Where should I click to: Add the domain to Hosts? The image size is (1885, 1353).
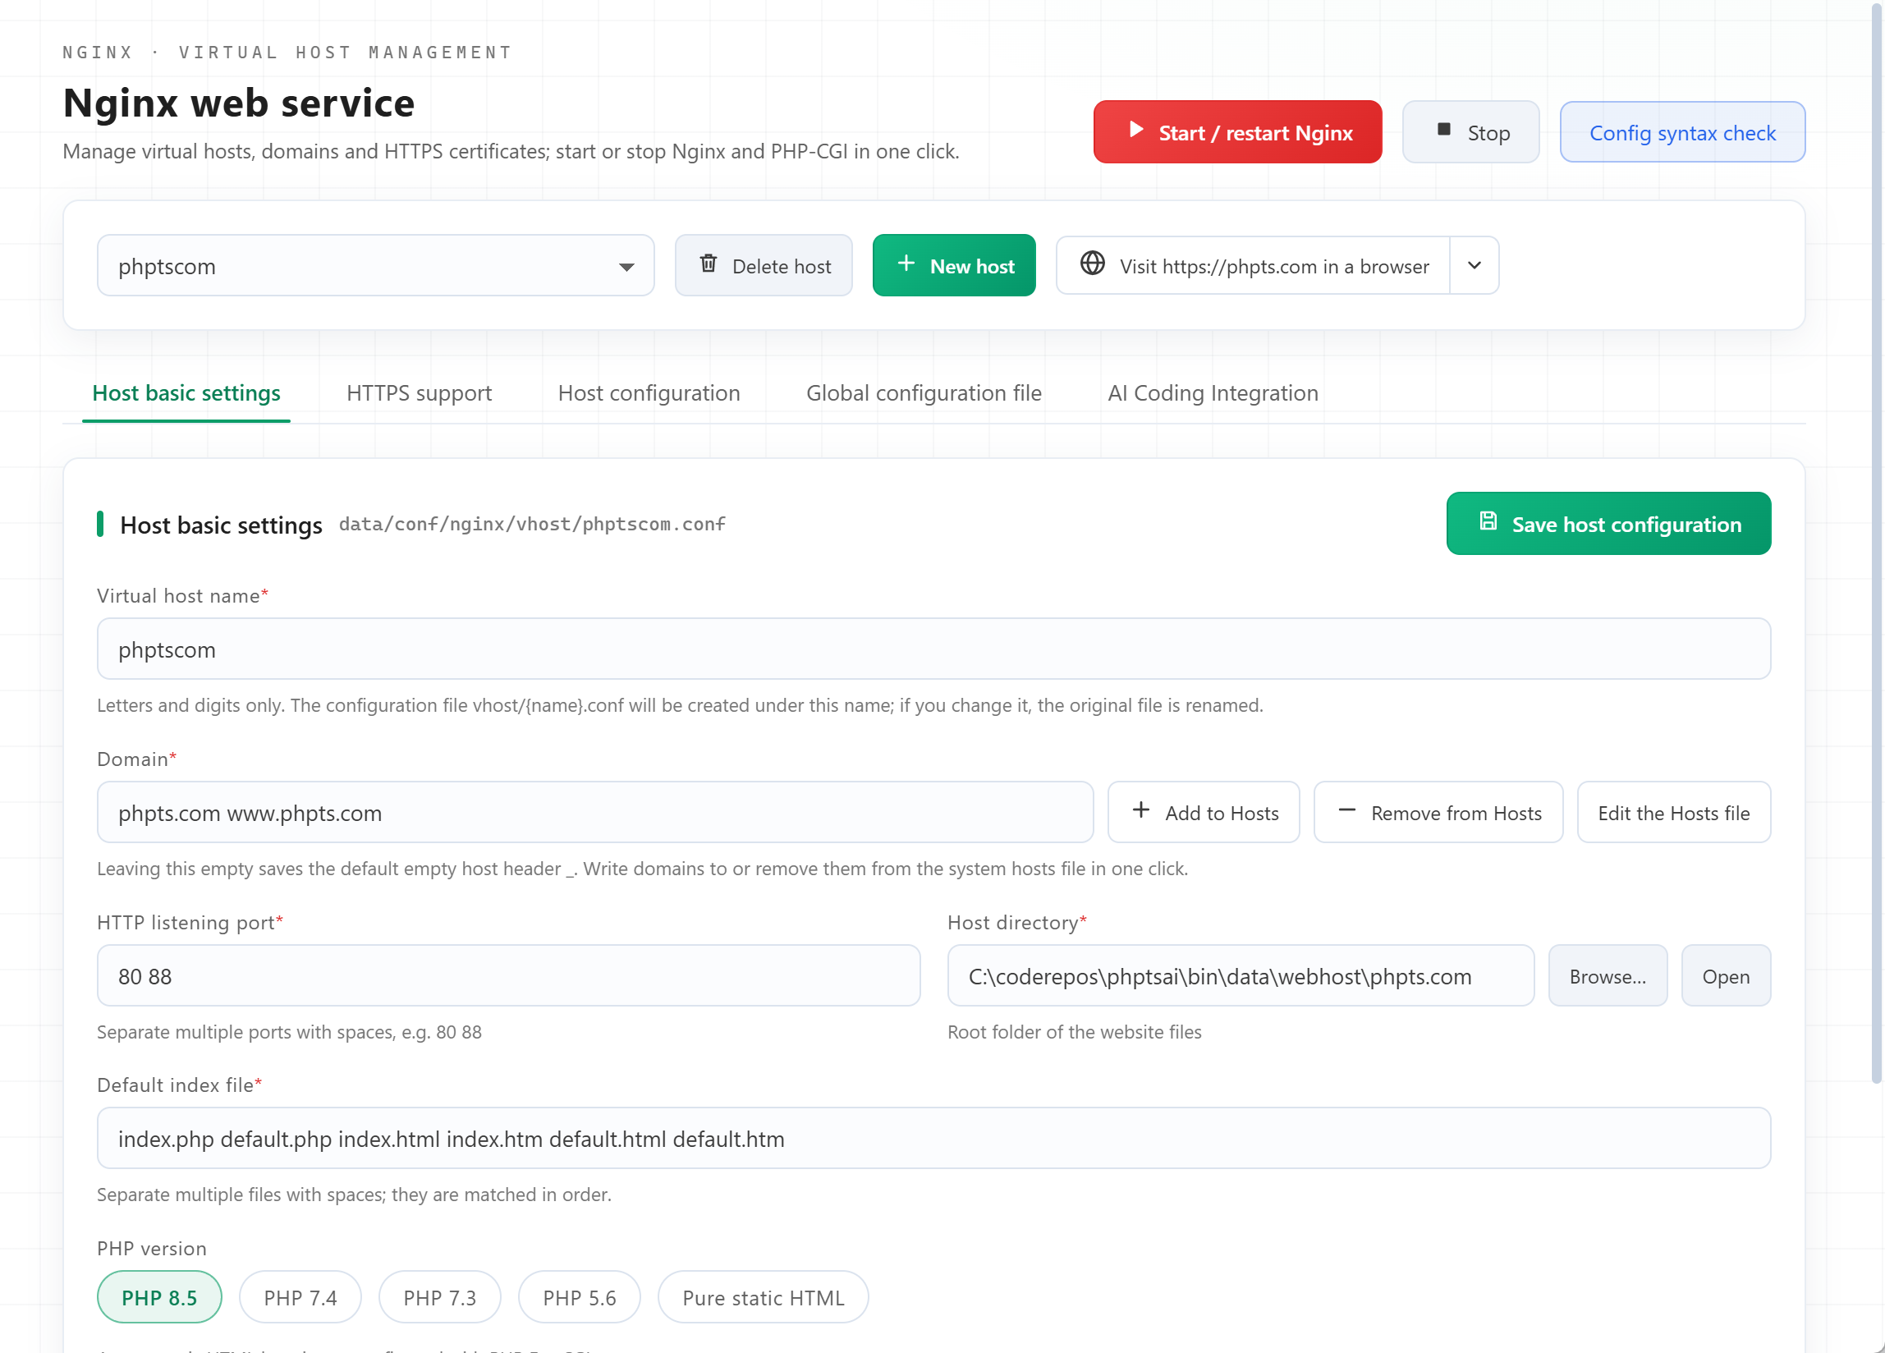(1204, 813)
